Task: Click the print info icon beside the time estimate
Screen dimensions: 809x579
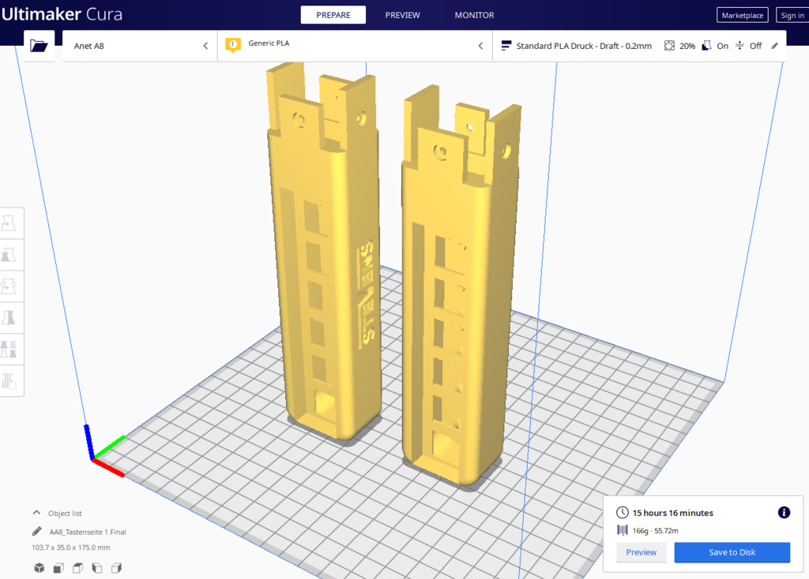Action: click(784, 513)
